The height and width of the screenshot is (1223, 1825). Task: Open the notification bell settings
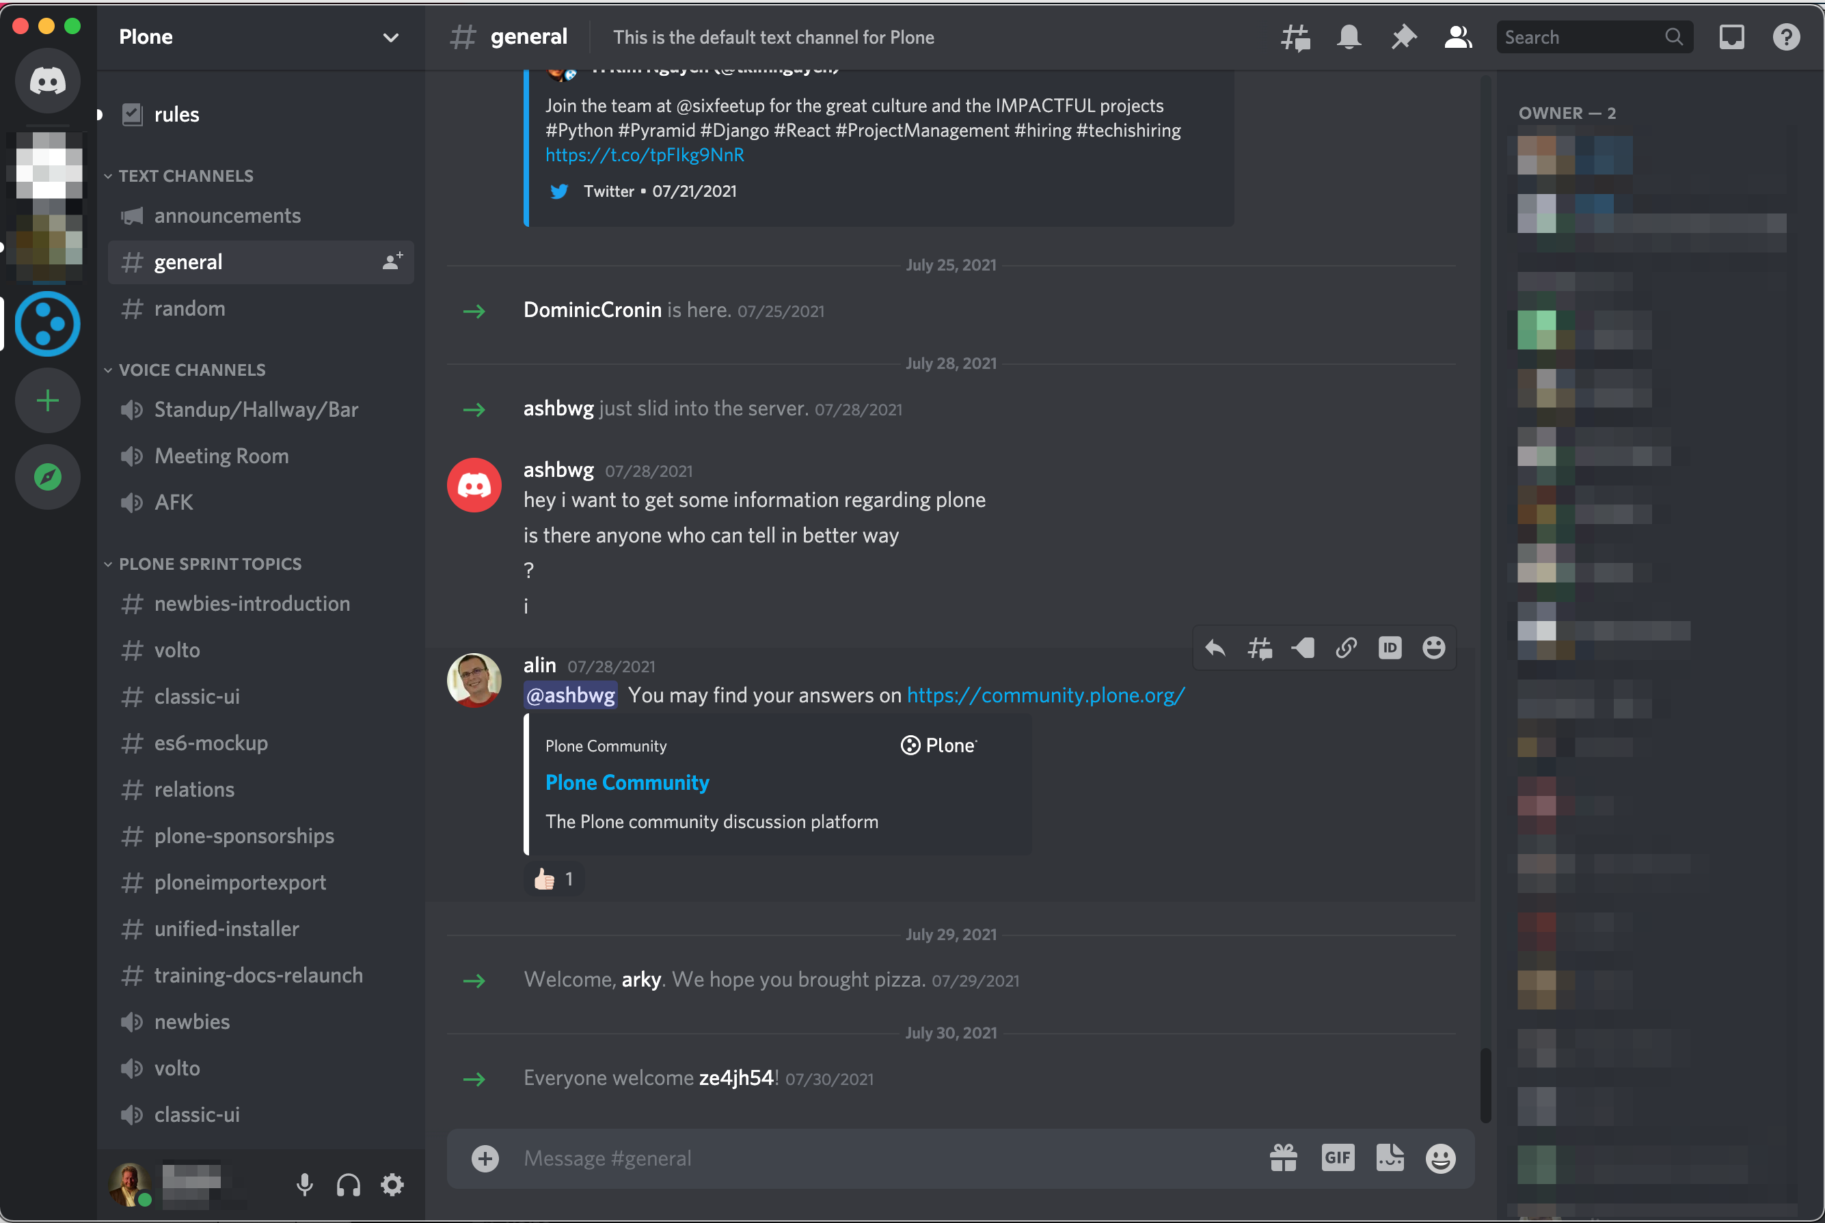point(1349,37)
